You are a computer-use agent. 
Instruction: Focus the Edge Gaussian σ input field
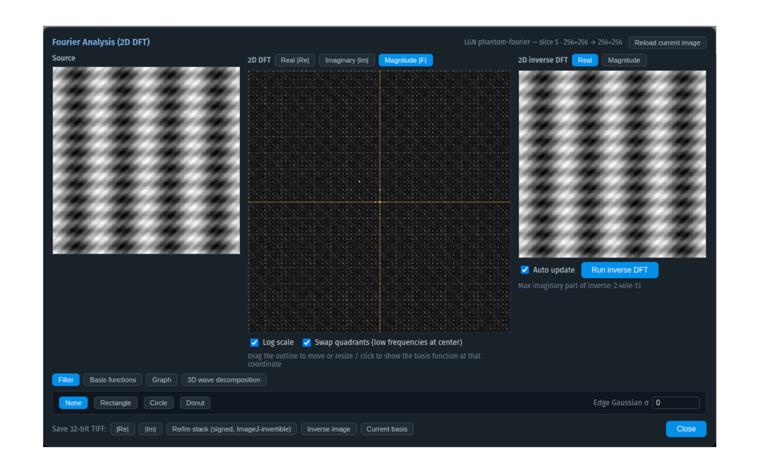675,403
